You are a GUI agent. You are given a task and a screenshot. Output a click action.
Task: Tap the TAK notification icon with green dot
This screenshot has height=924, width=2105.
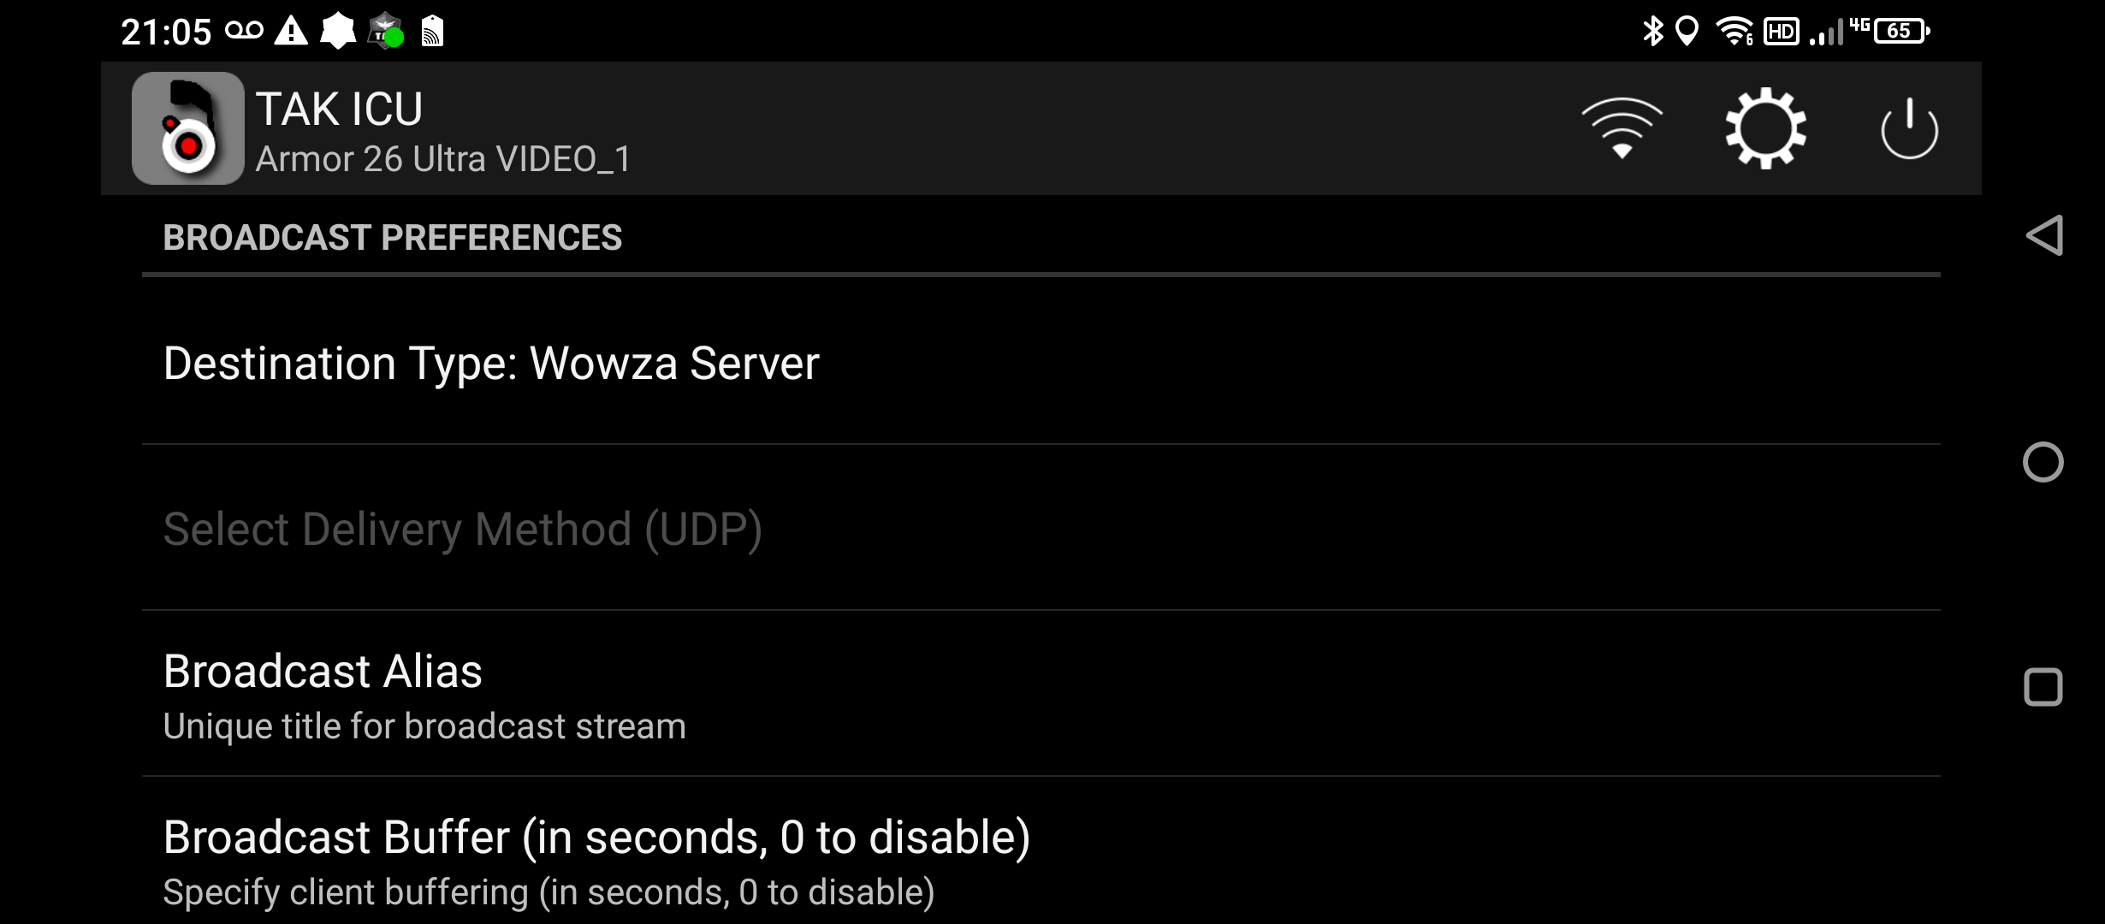pos(385,32)
